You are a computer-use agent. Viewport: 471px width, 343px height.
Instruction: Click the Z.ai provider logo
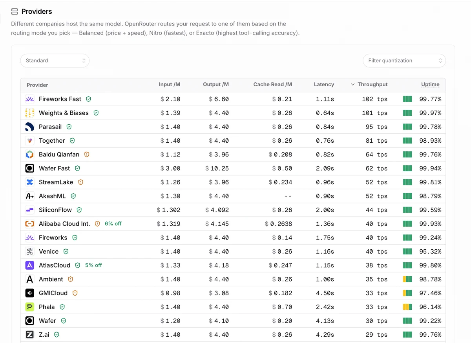30,335
